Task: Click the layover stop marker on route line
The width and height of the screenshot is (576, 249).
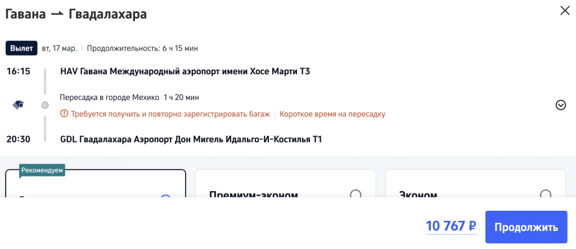Action: click(x=45, y=105)
